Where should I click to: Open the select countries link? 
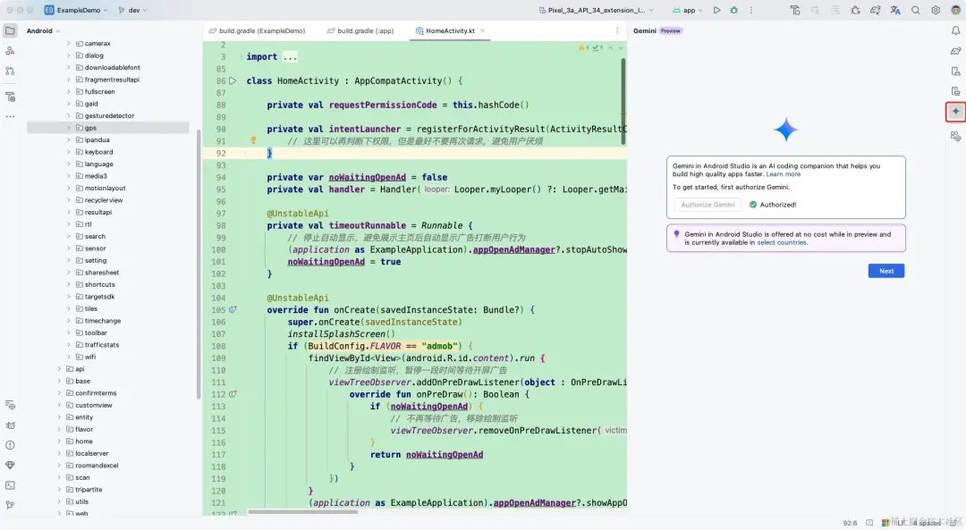(781, 242)
